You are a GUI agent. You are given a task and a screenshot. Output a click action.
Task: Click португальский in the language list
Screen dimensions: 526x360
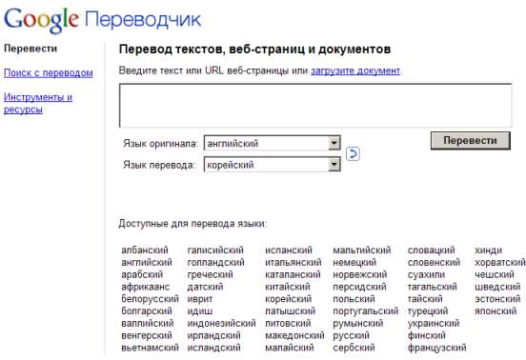point(366,311)
